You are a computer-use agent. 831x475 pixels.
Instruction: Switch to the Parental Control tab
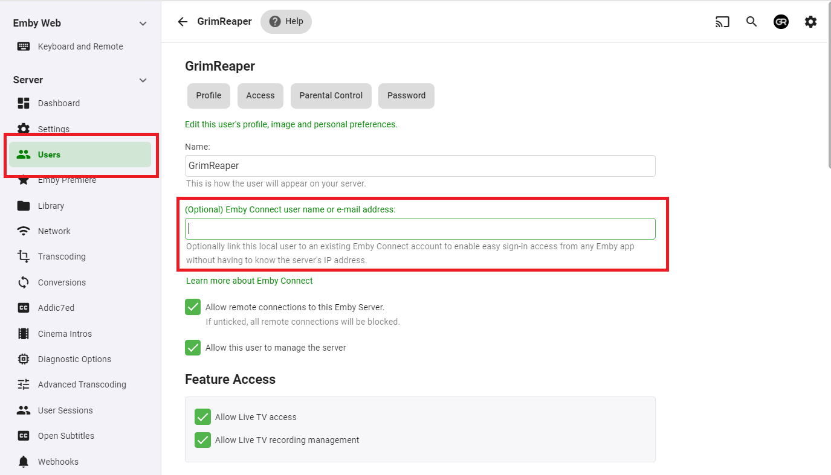coord(331,95)
